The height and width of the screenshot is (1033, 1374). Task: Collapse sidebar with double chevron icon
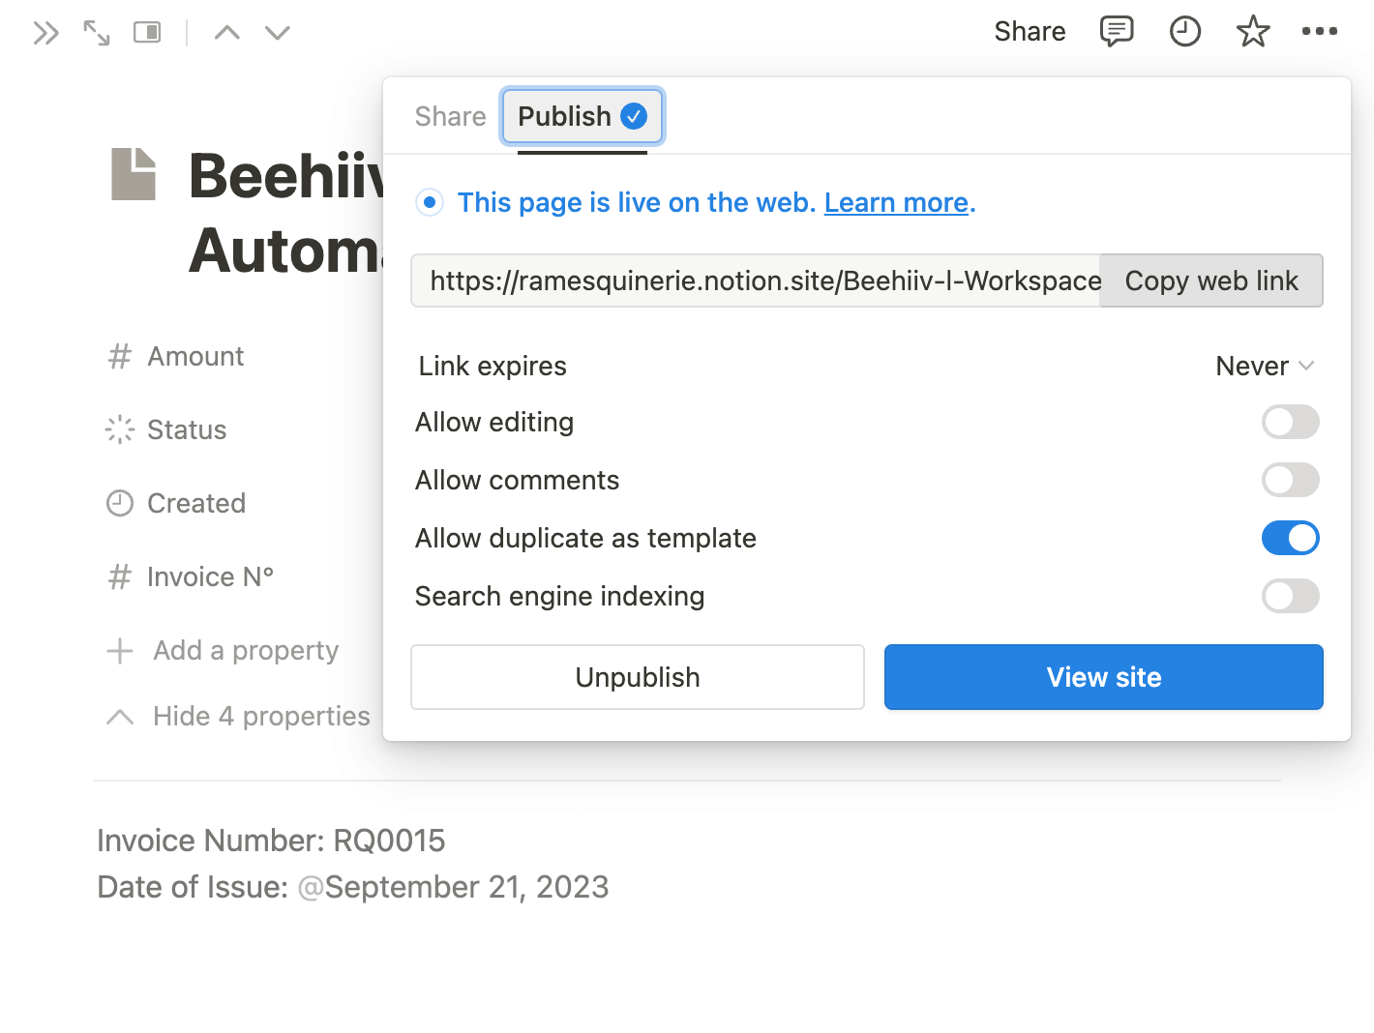click(x=45, y=33)
